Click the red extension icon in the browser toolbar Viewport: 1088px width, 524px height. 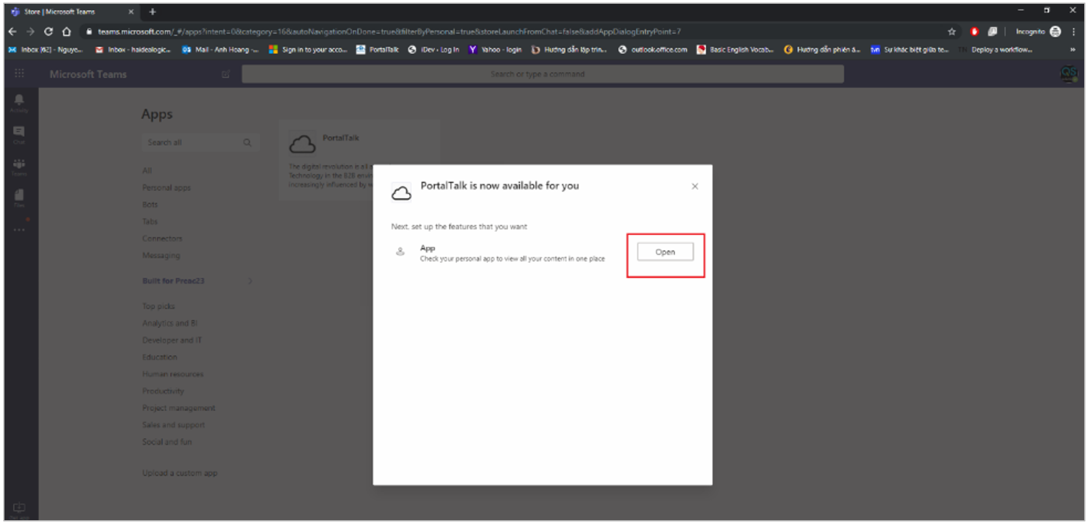974,32
